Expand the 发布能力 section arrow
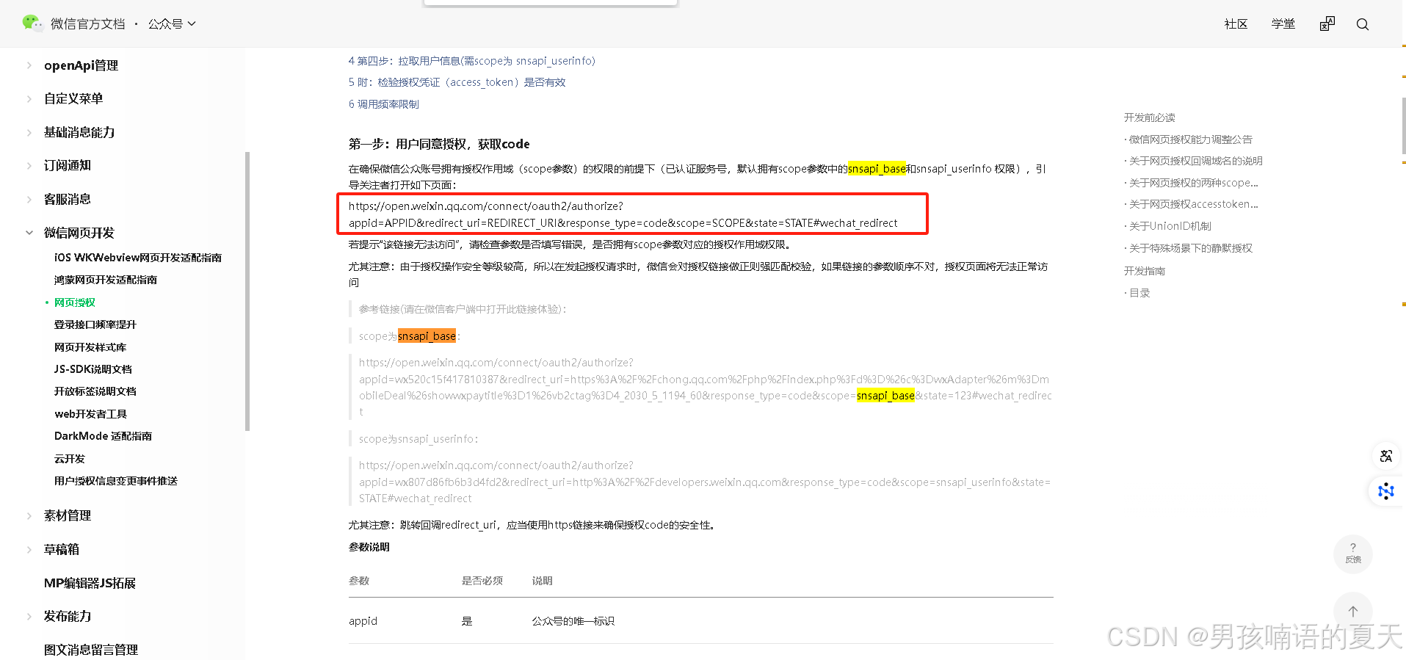 (x=29, y=617)
